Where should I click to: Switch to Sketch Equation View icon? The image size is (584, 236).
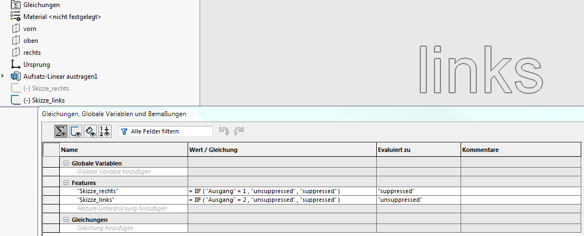(76, 131)
